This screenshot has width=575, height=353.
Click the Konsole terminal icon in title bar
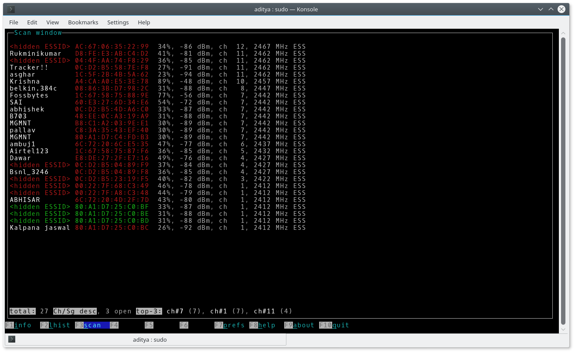coord(11,9)
